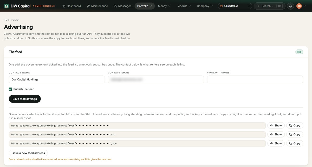Click Issue a new feed address
This screenshot has height=167, width=312.
pyautogui.click(x=28, y=153)
